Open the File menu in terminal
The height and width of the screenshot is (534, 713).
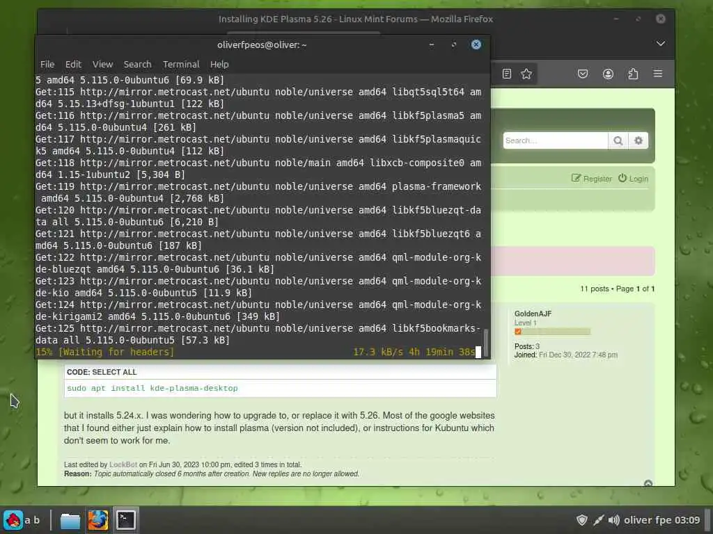pyautogui.click(x=47, y=65)
